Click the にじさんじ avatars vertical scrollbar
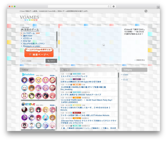The height and width of the screenshot is (141, 167). pos(56,118)
